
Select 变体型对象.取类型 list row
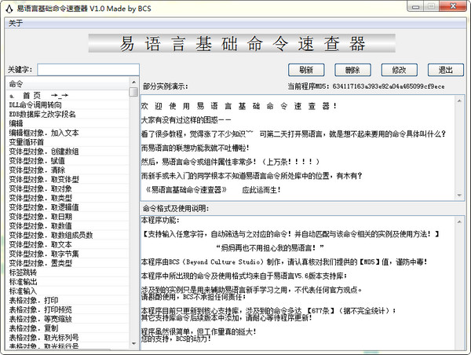point(68,198)
